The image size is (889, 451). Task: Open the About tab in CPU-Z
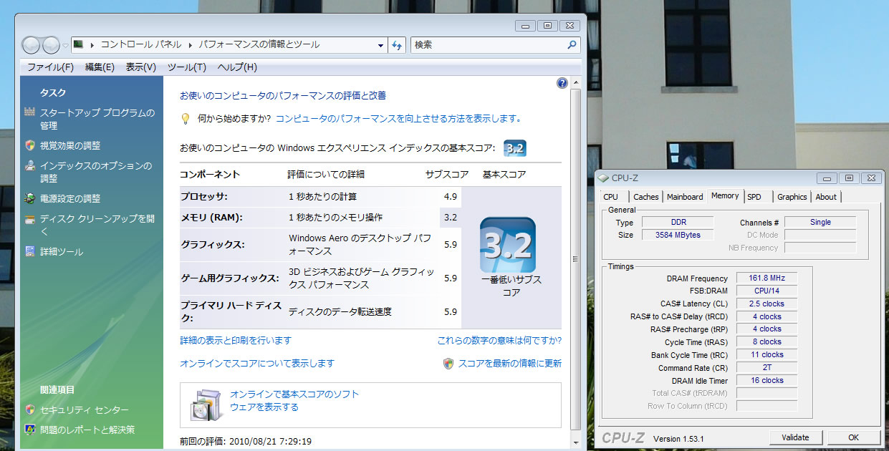pos(825,197)
